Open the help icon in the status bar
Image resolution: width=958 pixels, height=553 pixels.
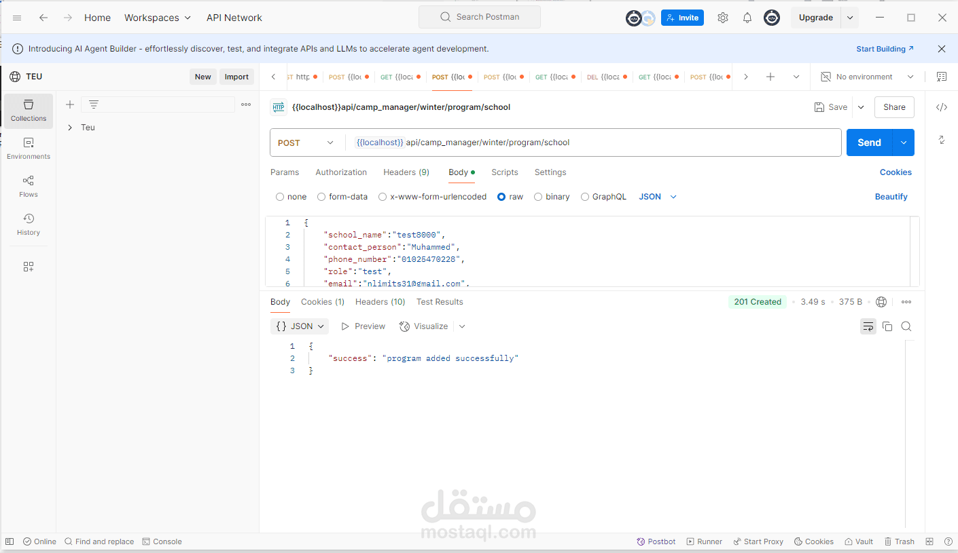(948, 541)
